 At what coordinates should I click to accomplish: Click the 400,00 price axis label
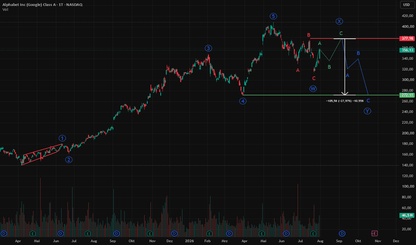pyautogui.click(x=408, y=26)
